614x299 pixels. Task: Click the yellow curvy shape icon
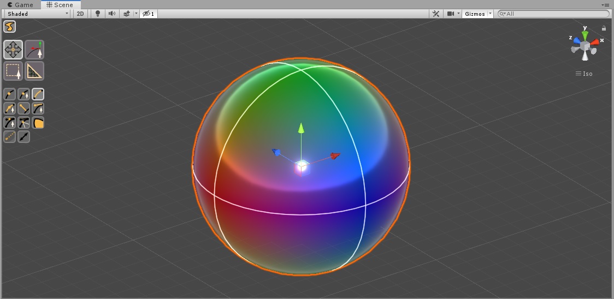[9, 27]
